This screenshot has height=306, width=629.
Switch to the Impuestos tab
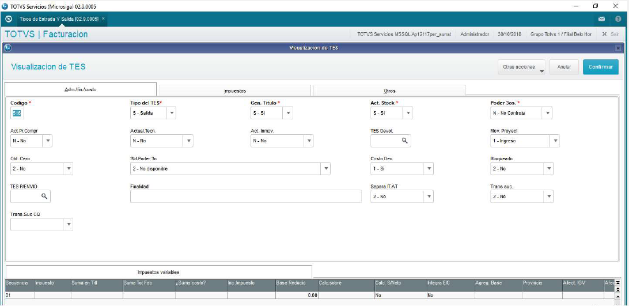pos(235,90)
